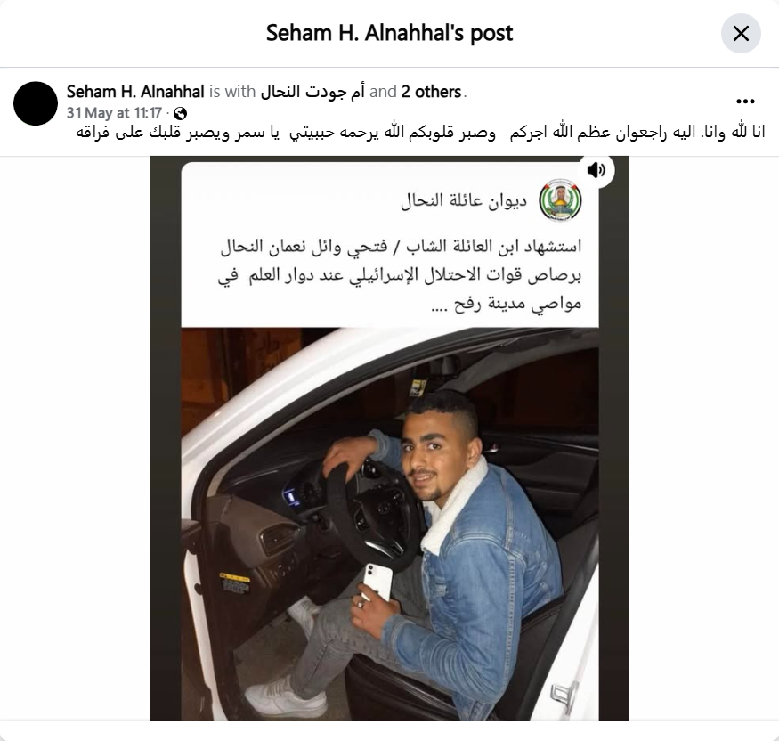This screenshot has width=779, height=741.
Task: Open the three-dot post options menu
Action: pyautogui.click(x=745, y=102)
